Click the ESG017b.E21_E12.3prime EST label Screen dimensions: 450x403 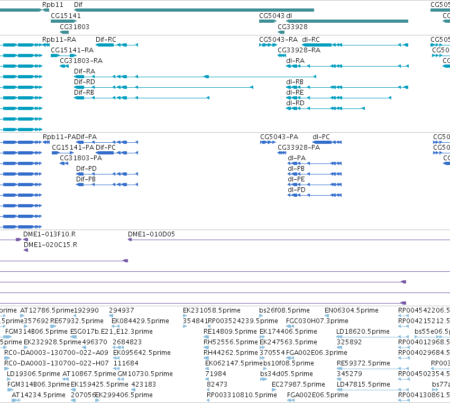pyautogui.click(x=112, y=332)
